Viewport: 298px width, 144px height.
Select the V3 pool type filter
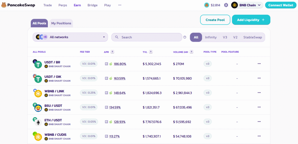point(225,37)
